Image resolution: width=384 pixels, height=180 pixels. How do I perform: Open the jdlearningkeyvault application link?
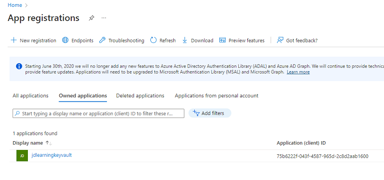(52, 155)
